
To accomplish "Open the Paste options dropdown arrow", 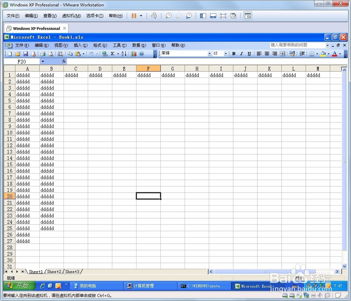I will point(84,54).
